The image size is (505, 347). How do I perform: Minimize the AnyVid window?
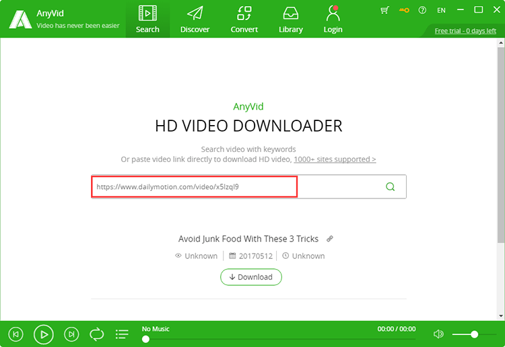pyautogui.click(x=461, y=10)
